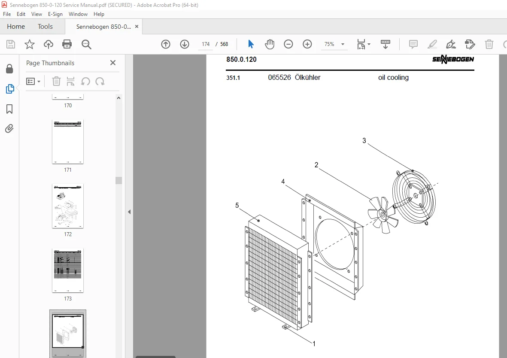Screen dimensions: 507x358
Task: Rotate pages counterclockwise
Action: 85,82
